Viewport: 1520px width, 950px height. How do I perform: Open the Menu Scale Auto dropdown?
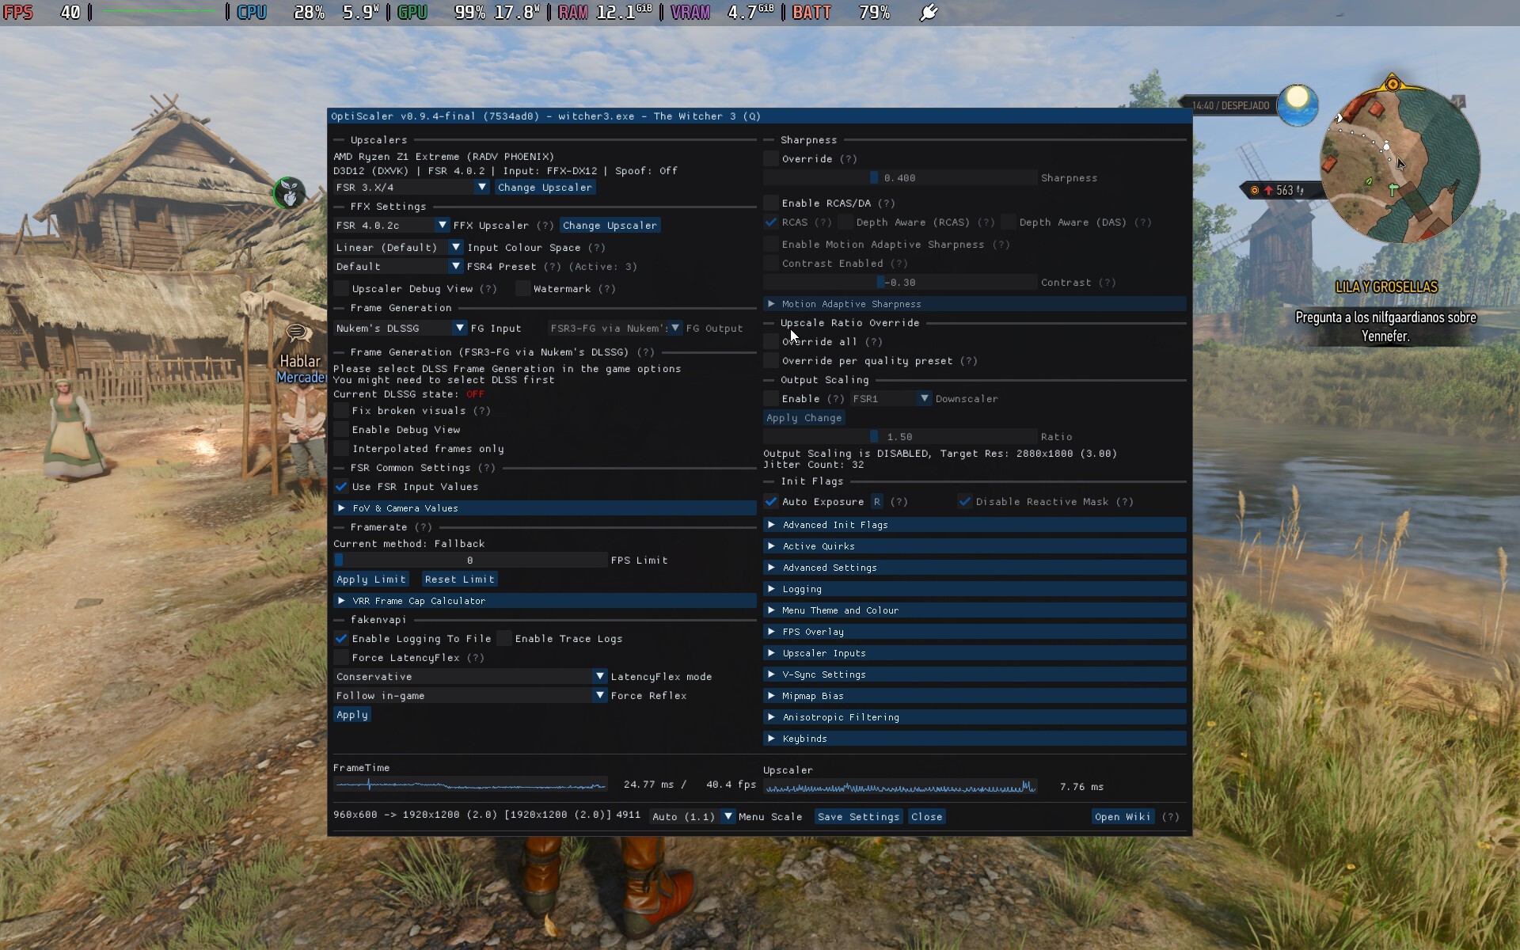coord(692,817)
